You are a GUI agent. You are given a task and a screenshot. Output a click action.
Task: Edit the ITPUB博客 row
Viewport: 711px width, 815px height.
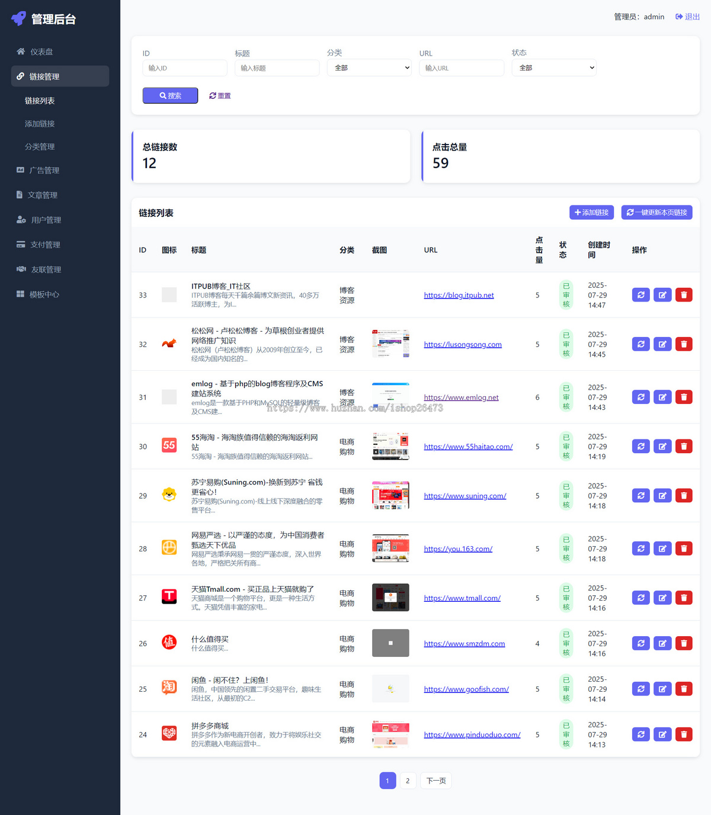662,295
